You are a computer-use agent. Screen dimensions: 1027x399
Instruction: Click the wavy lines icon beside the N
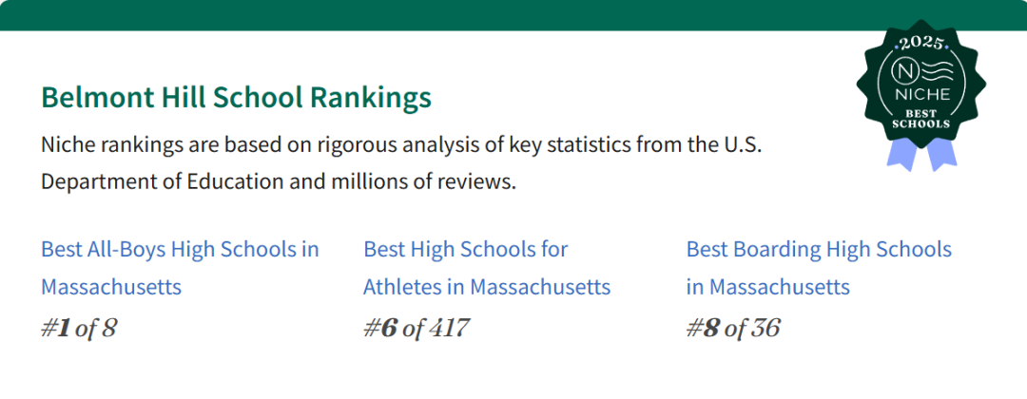pyautogui.click(x=936, y=70)
